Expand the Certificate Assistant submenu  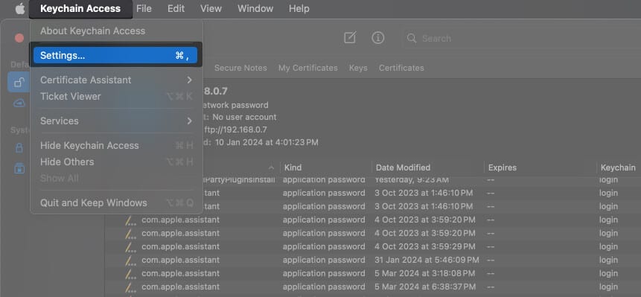coord(116,80)
